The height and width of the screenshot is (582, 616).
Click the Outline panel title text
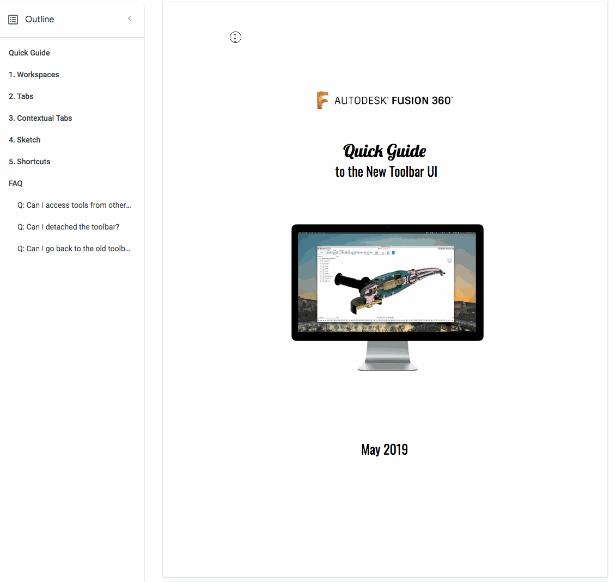[39, 19]
